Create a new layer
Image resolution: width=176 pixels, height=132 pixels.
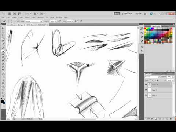[x=167, y=118]
